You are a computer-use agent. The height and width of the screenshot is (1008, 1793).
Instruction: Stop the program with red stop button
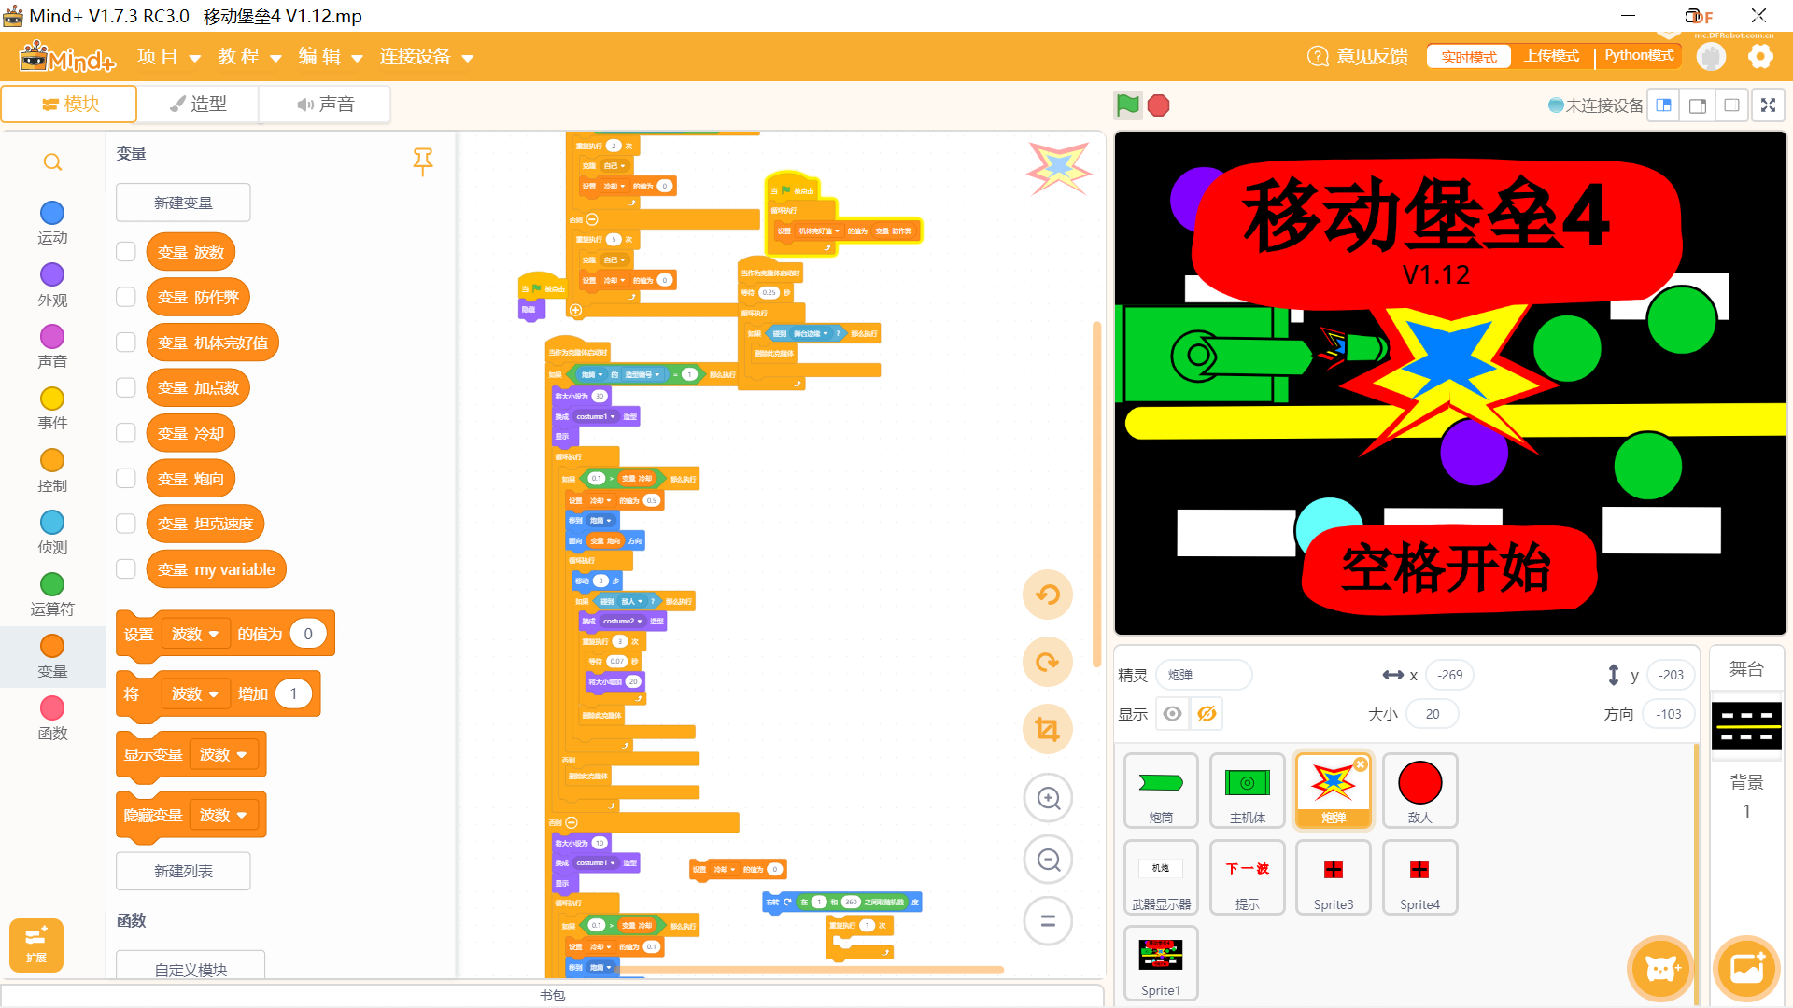coord(1158,105)
